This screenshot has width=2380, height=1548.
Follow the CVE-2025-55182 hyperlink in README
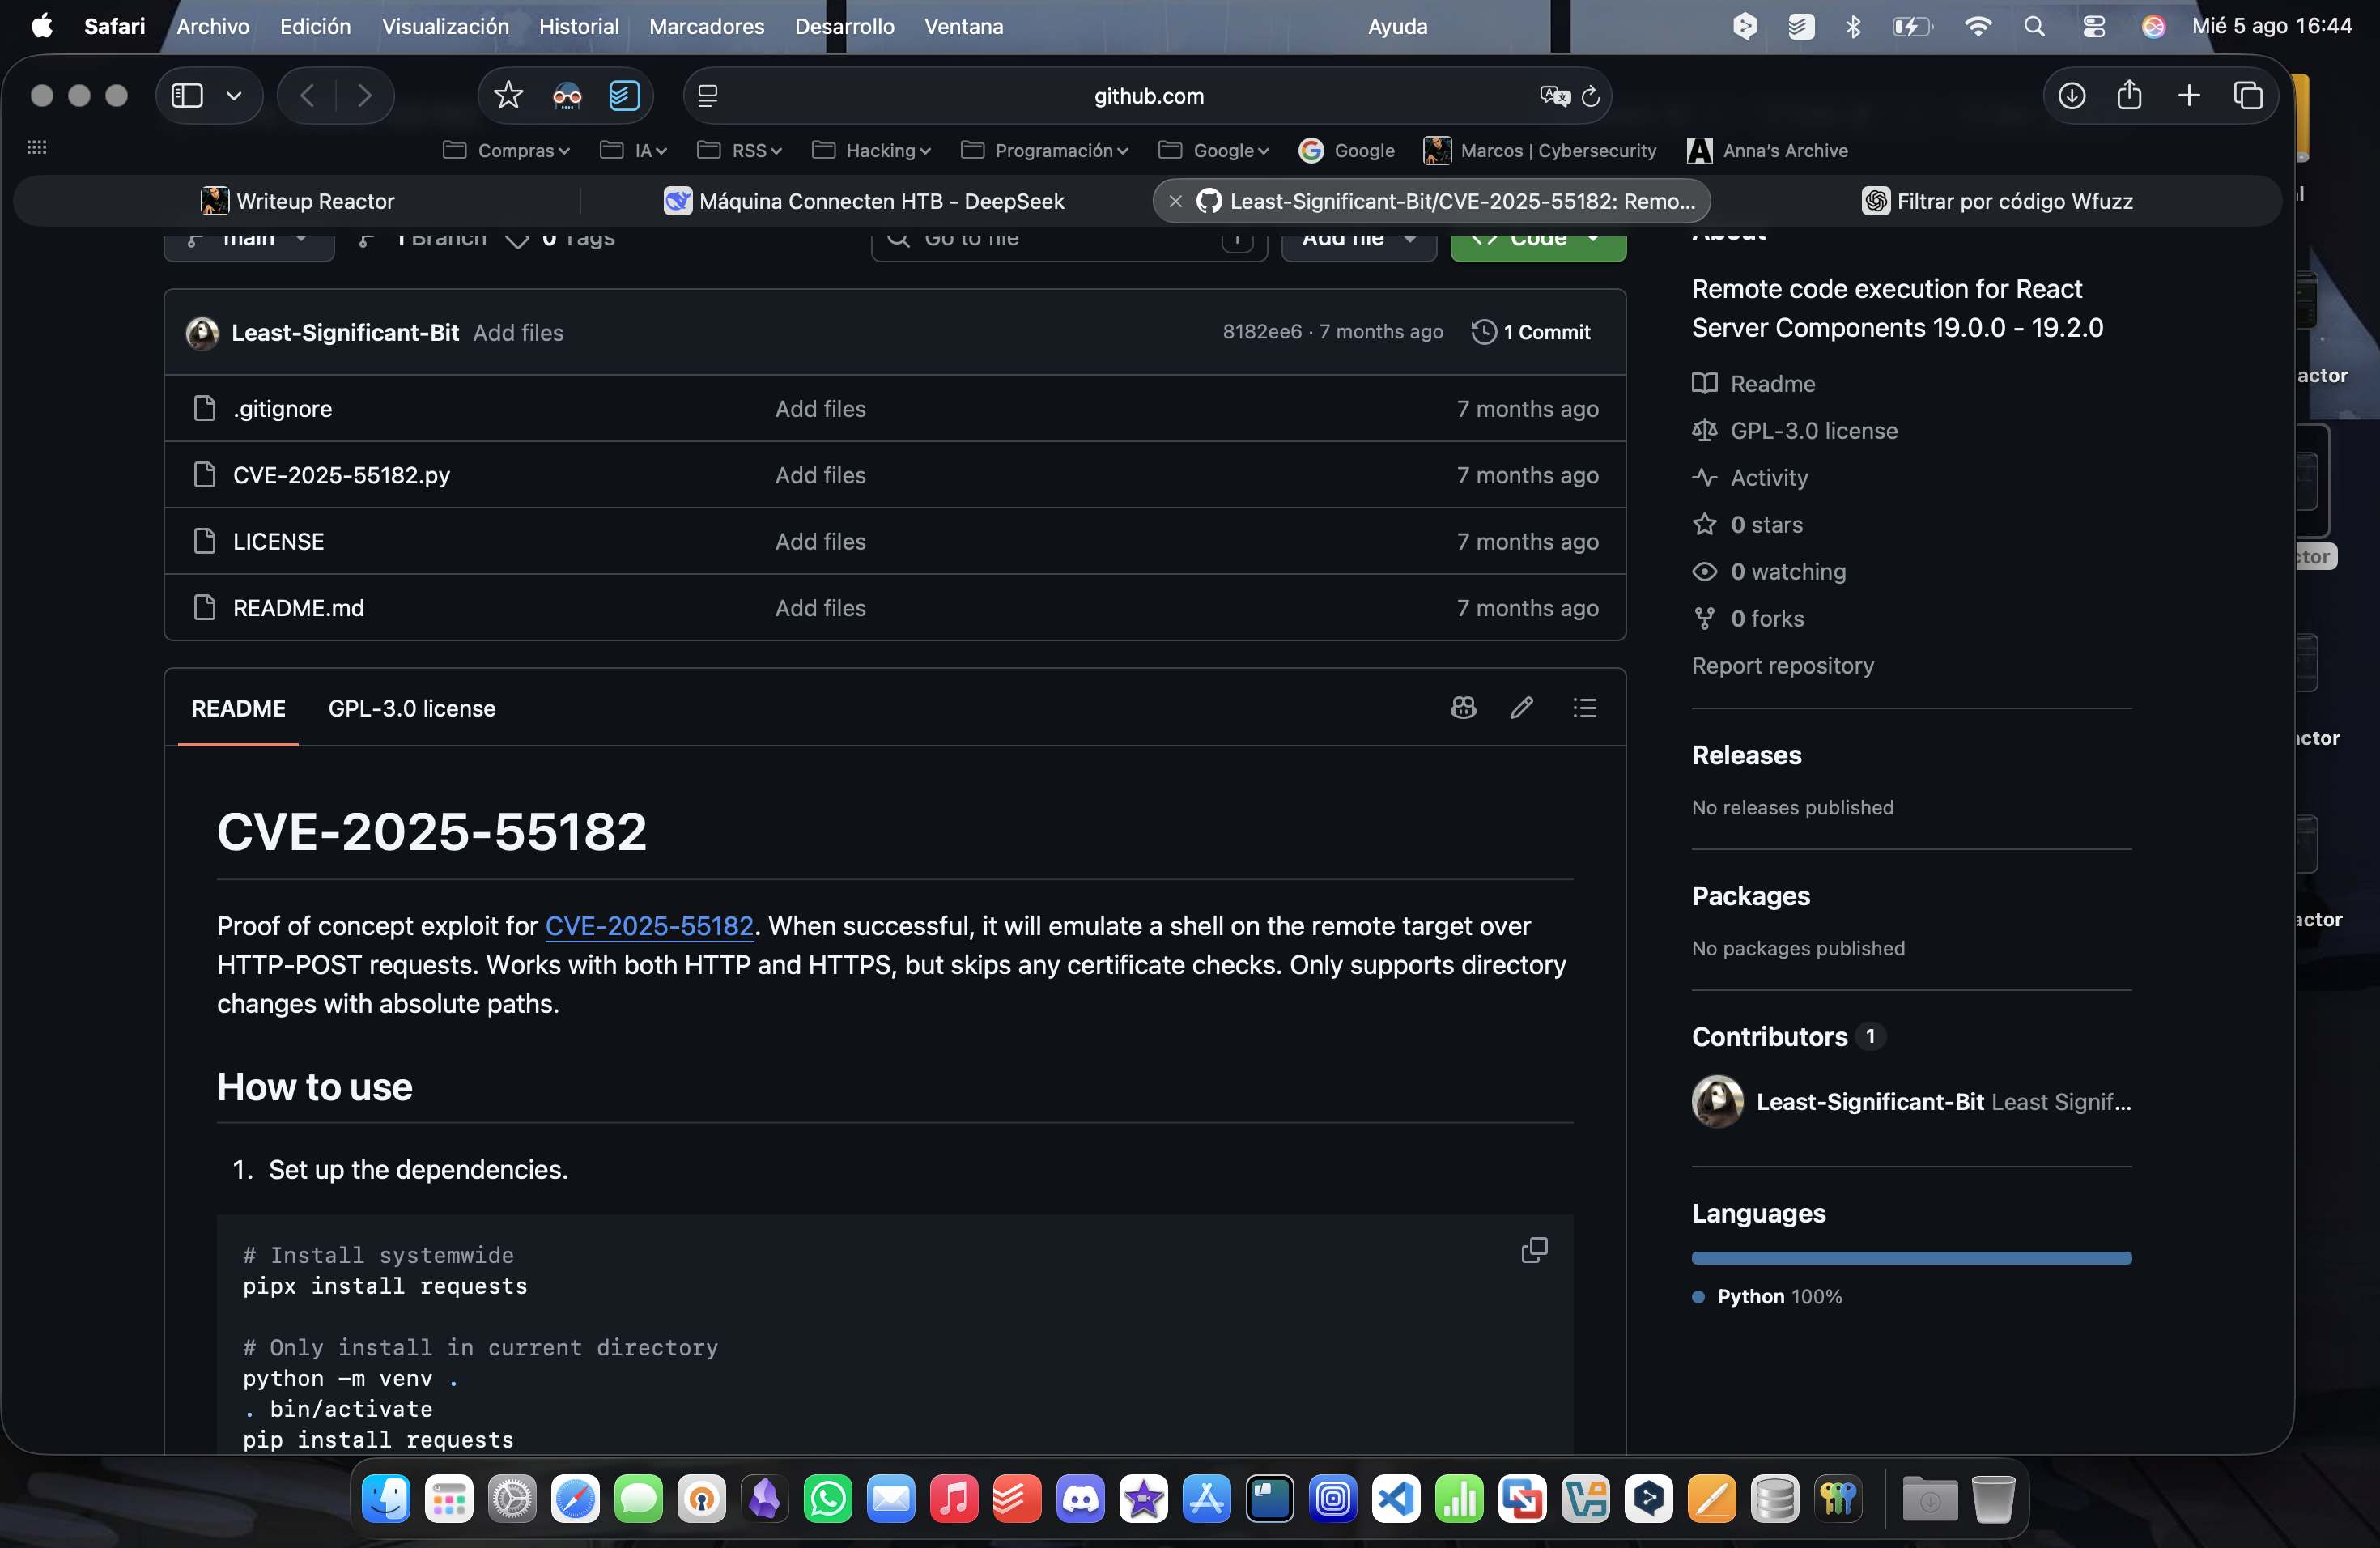(649, 925)
